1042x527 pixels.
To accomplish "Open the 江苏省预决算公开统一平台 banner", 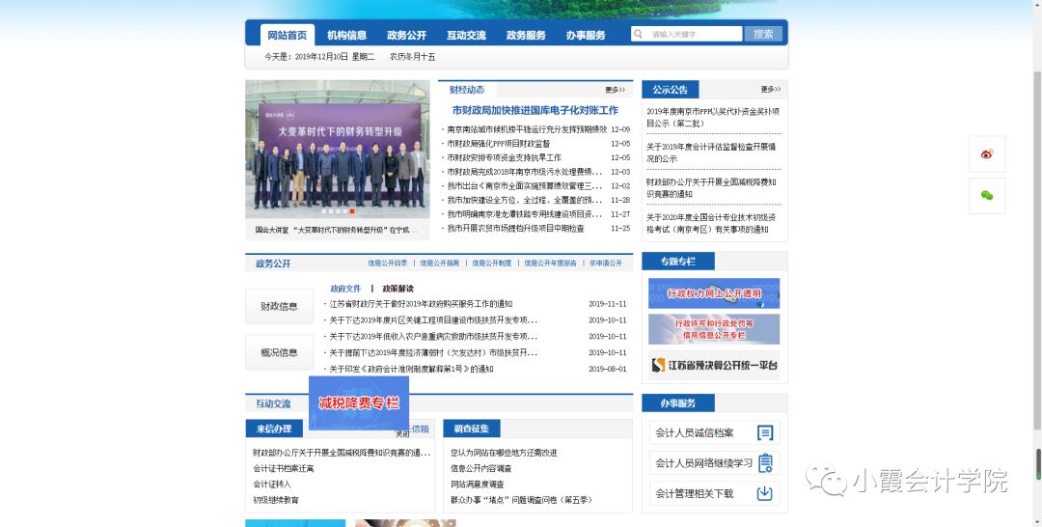I will (714, 365).
